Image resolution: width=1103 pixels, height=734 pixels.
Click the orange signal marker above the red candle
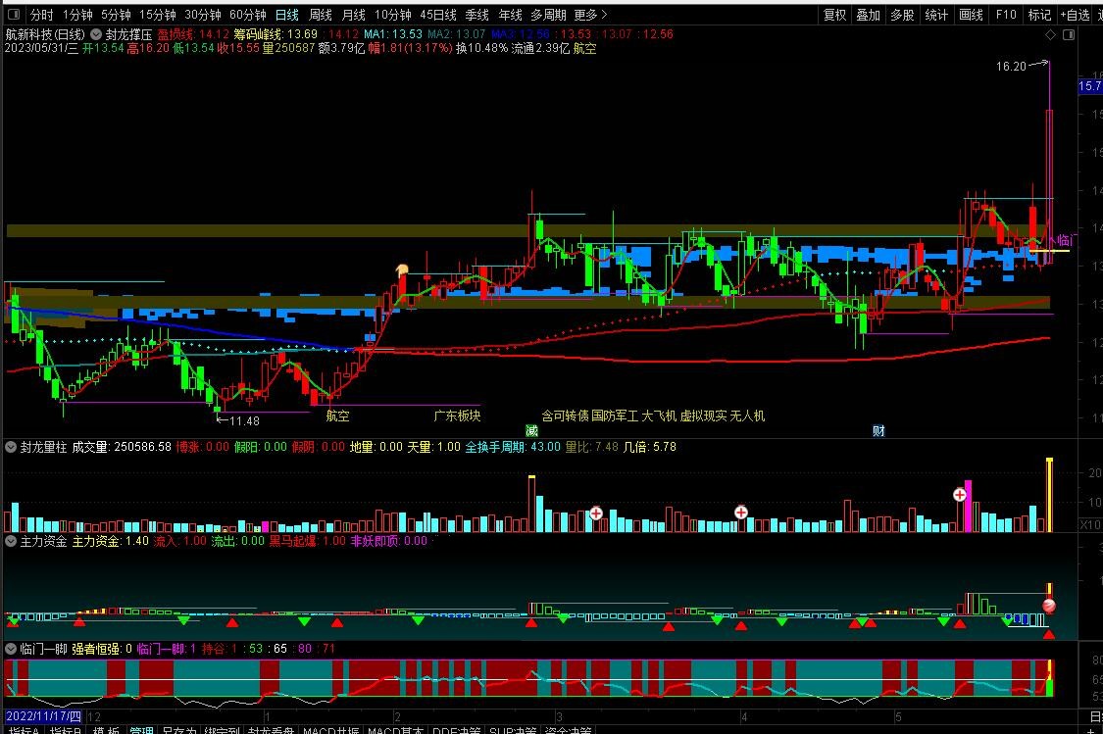click(402, 269)
